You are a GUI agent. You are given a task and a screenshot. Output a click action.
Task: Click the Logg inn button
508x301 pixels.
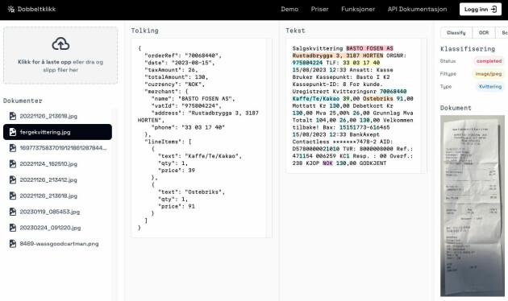[481, 9]
